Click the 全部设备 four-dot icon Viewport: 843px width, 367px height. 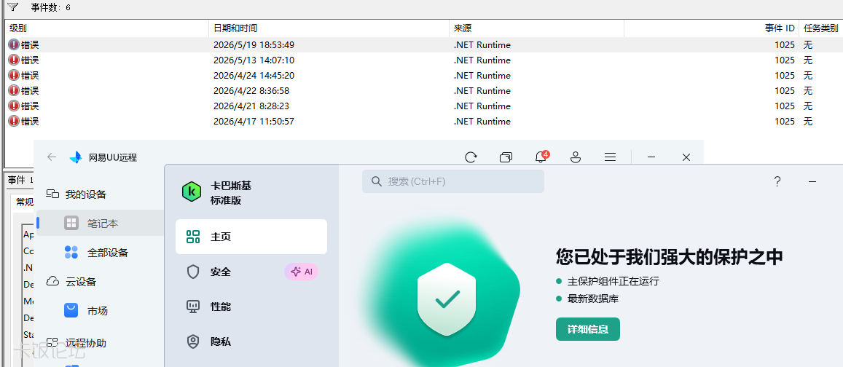[71, 252]
